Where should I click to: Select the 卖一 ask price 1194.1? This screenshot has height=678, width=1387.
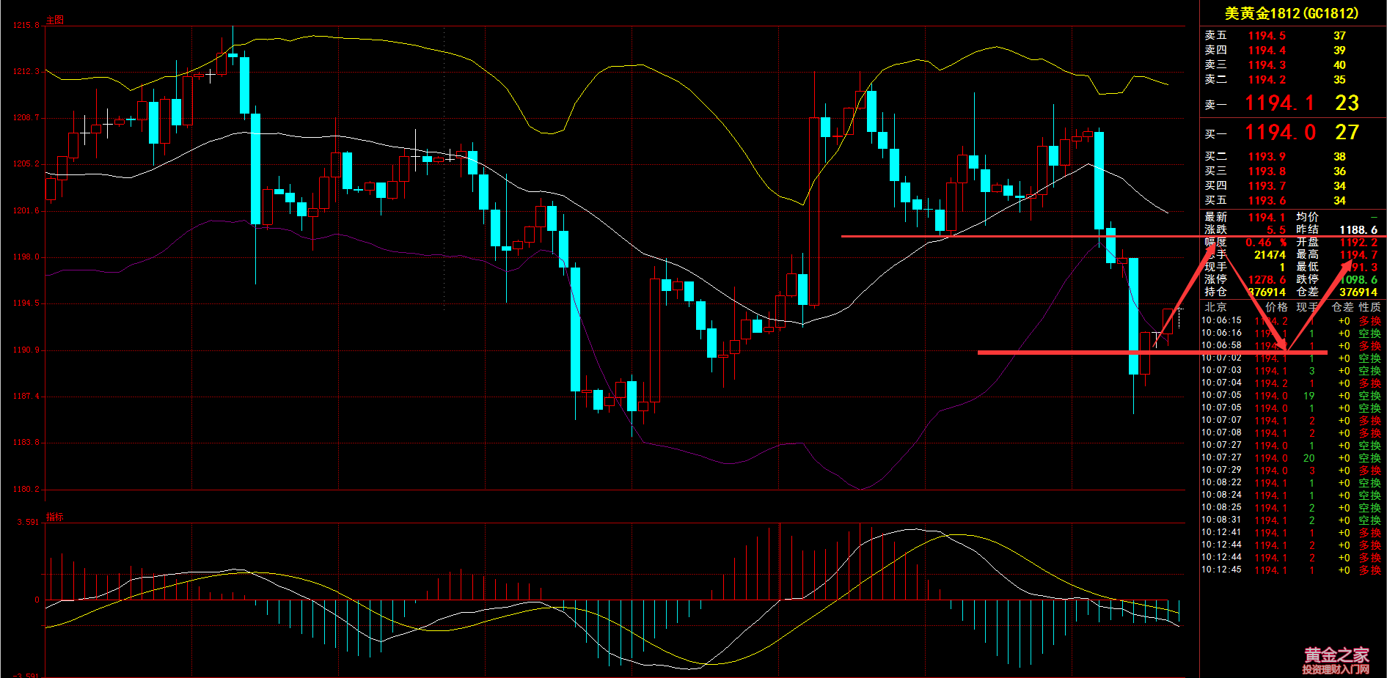[x=1279, y=103]
